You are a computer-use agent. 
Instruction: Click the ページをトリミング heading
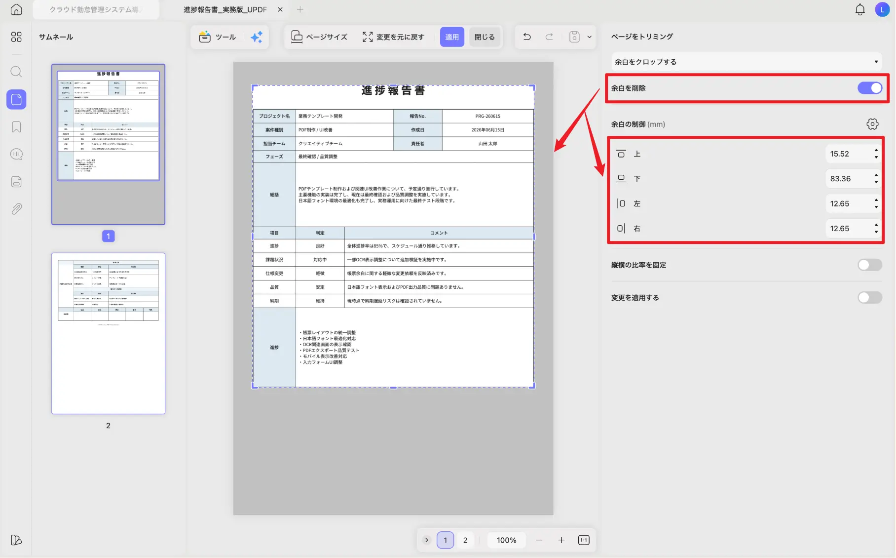pos(642,37)
